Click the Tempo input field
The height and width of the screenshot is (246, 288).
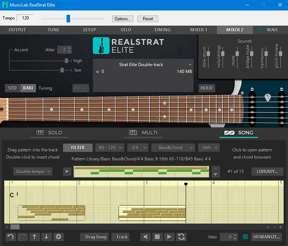tap(25, 18)
